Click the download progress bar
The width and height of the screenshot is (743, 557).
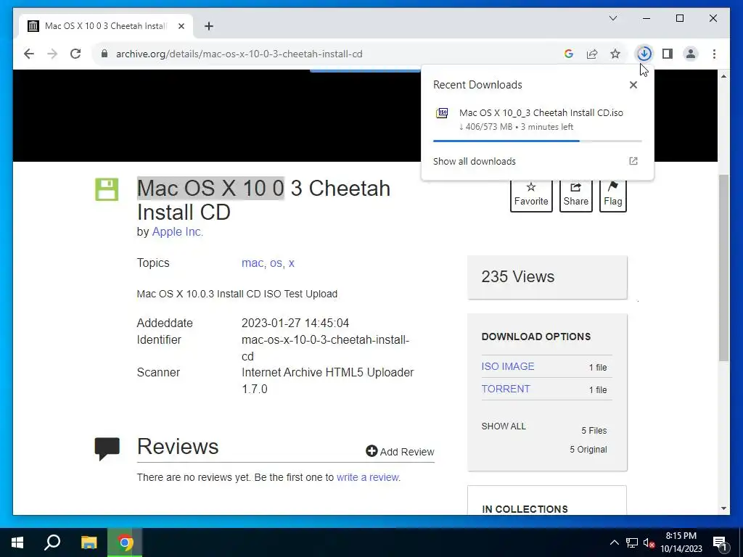pos(538,141)
